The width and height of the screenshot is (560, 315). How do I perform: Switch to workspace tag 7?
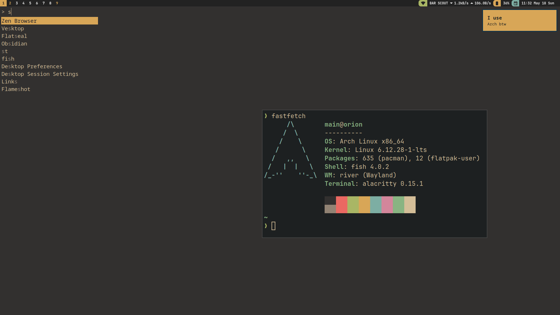(43, 3)
